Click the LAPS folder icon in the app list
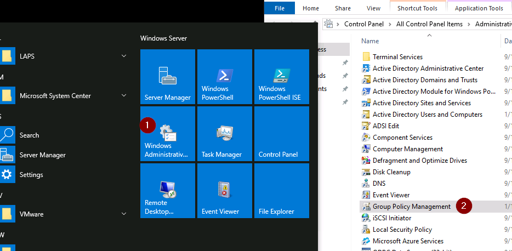 (x=7, y=56)
